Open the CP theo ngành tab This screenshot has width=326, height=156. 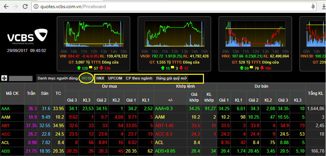pos(139,78)
